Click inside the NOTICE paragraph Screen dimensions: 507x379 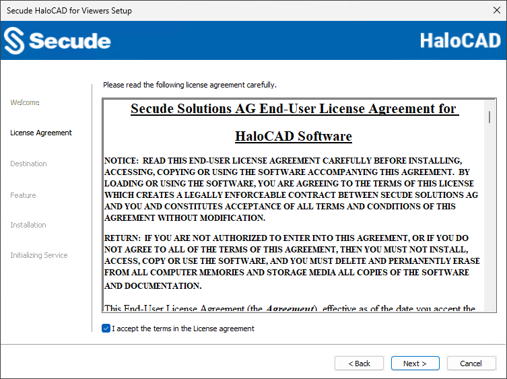click(x=292, y=189)
